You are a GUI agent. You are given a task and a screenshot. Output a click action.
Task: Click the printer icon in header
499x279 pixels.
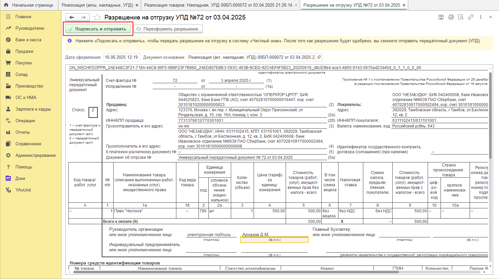coord(451,17)
